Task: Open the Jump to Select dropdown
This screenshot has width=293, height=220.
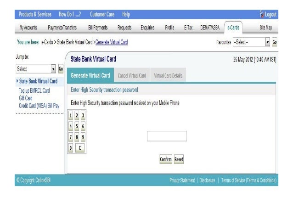Action: (x=36, y=69)
